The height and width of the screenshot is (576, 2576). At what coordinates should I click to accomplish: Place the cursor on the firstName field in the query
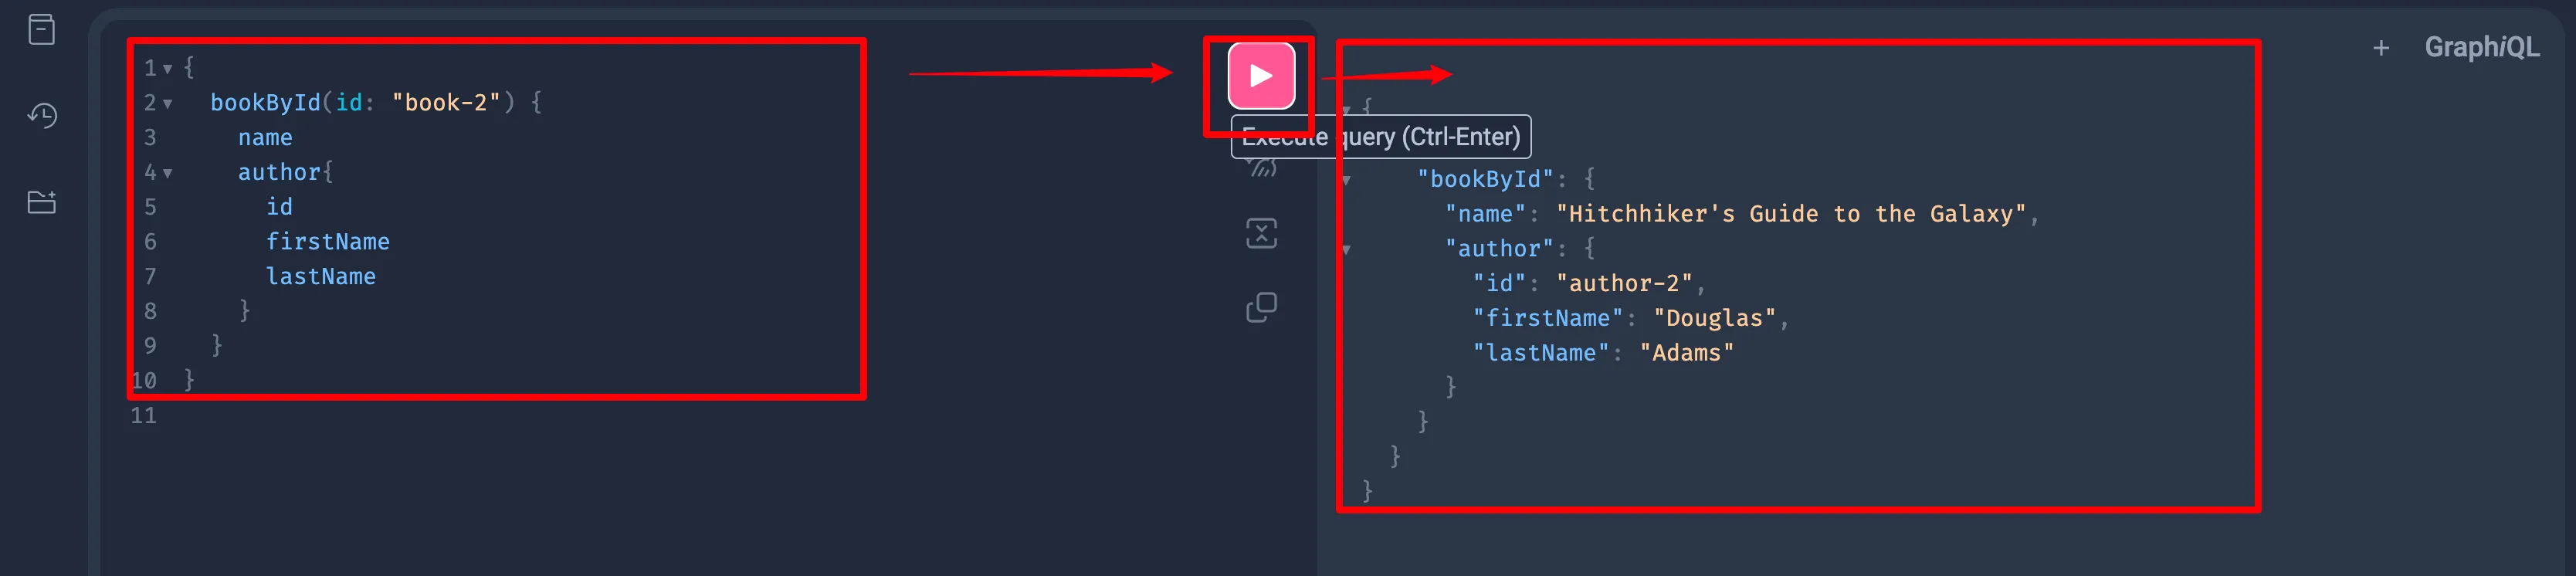[x=328, y=242]
